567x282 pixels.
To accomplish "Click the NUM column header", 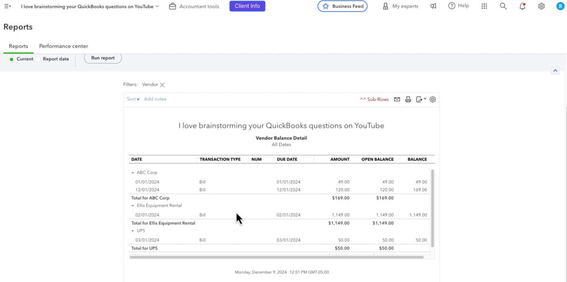I will coord(256,159).
